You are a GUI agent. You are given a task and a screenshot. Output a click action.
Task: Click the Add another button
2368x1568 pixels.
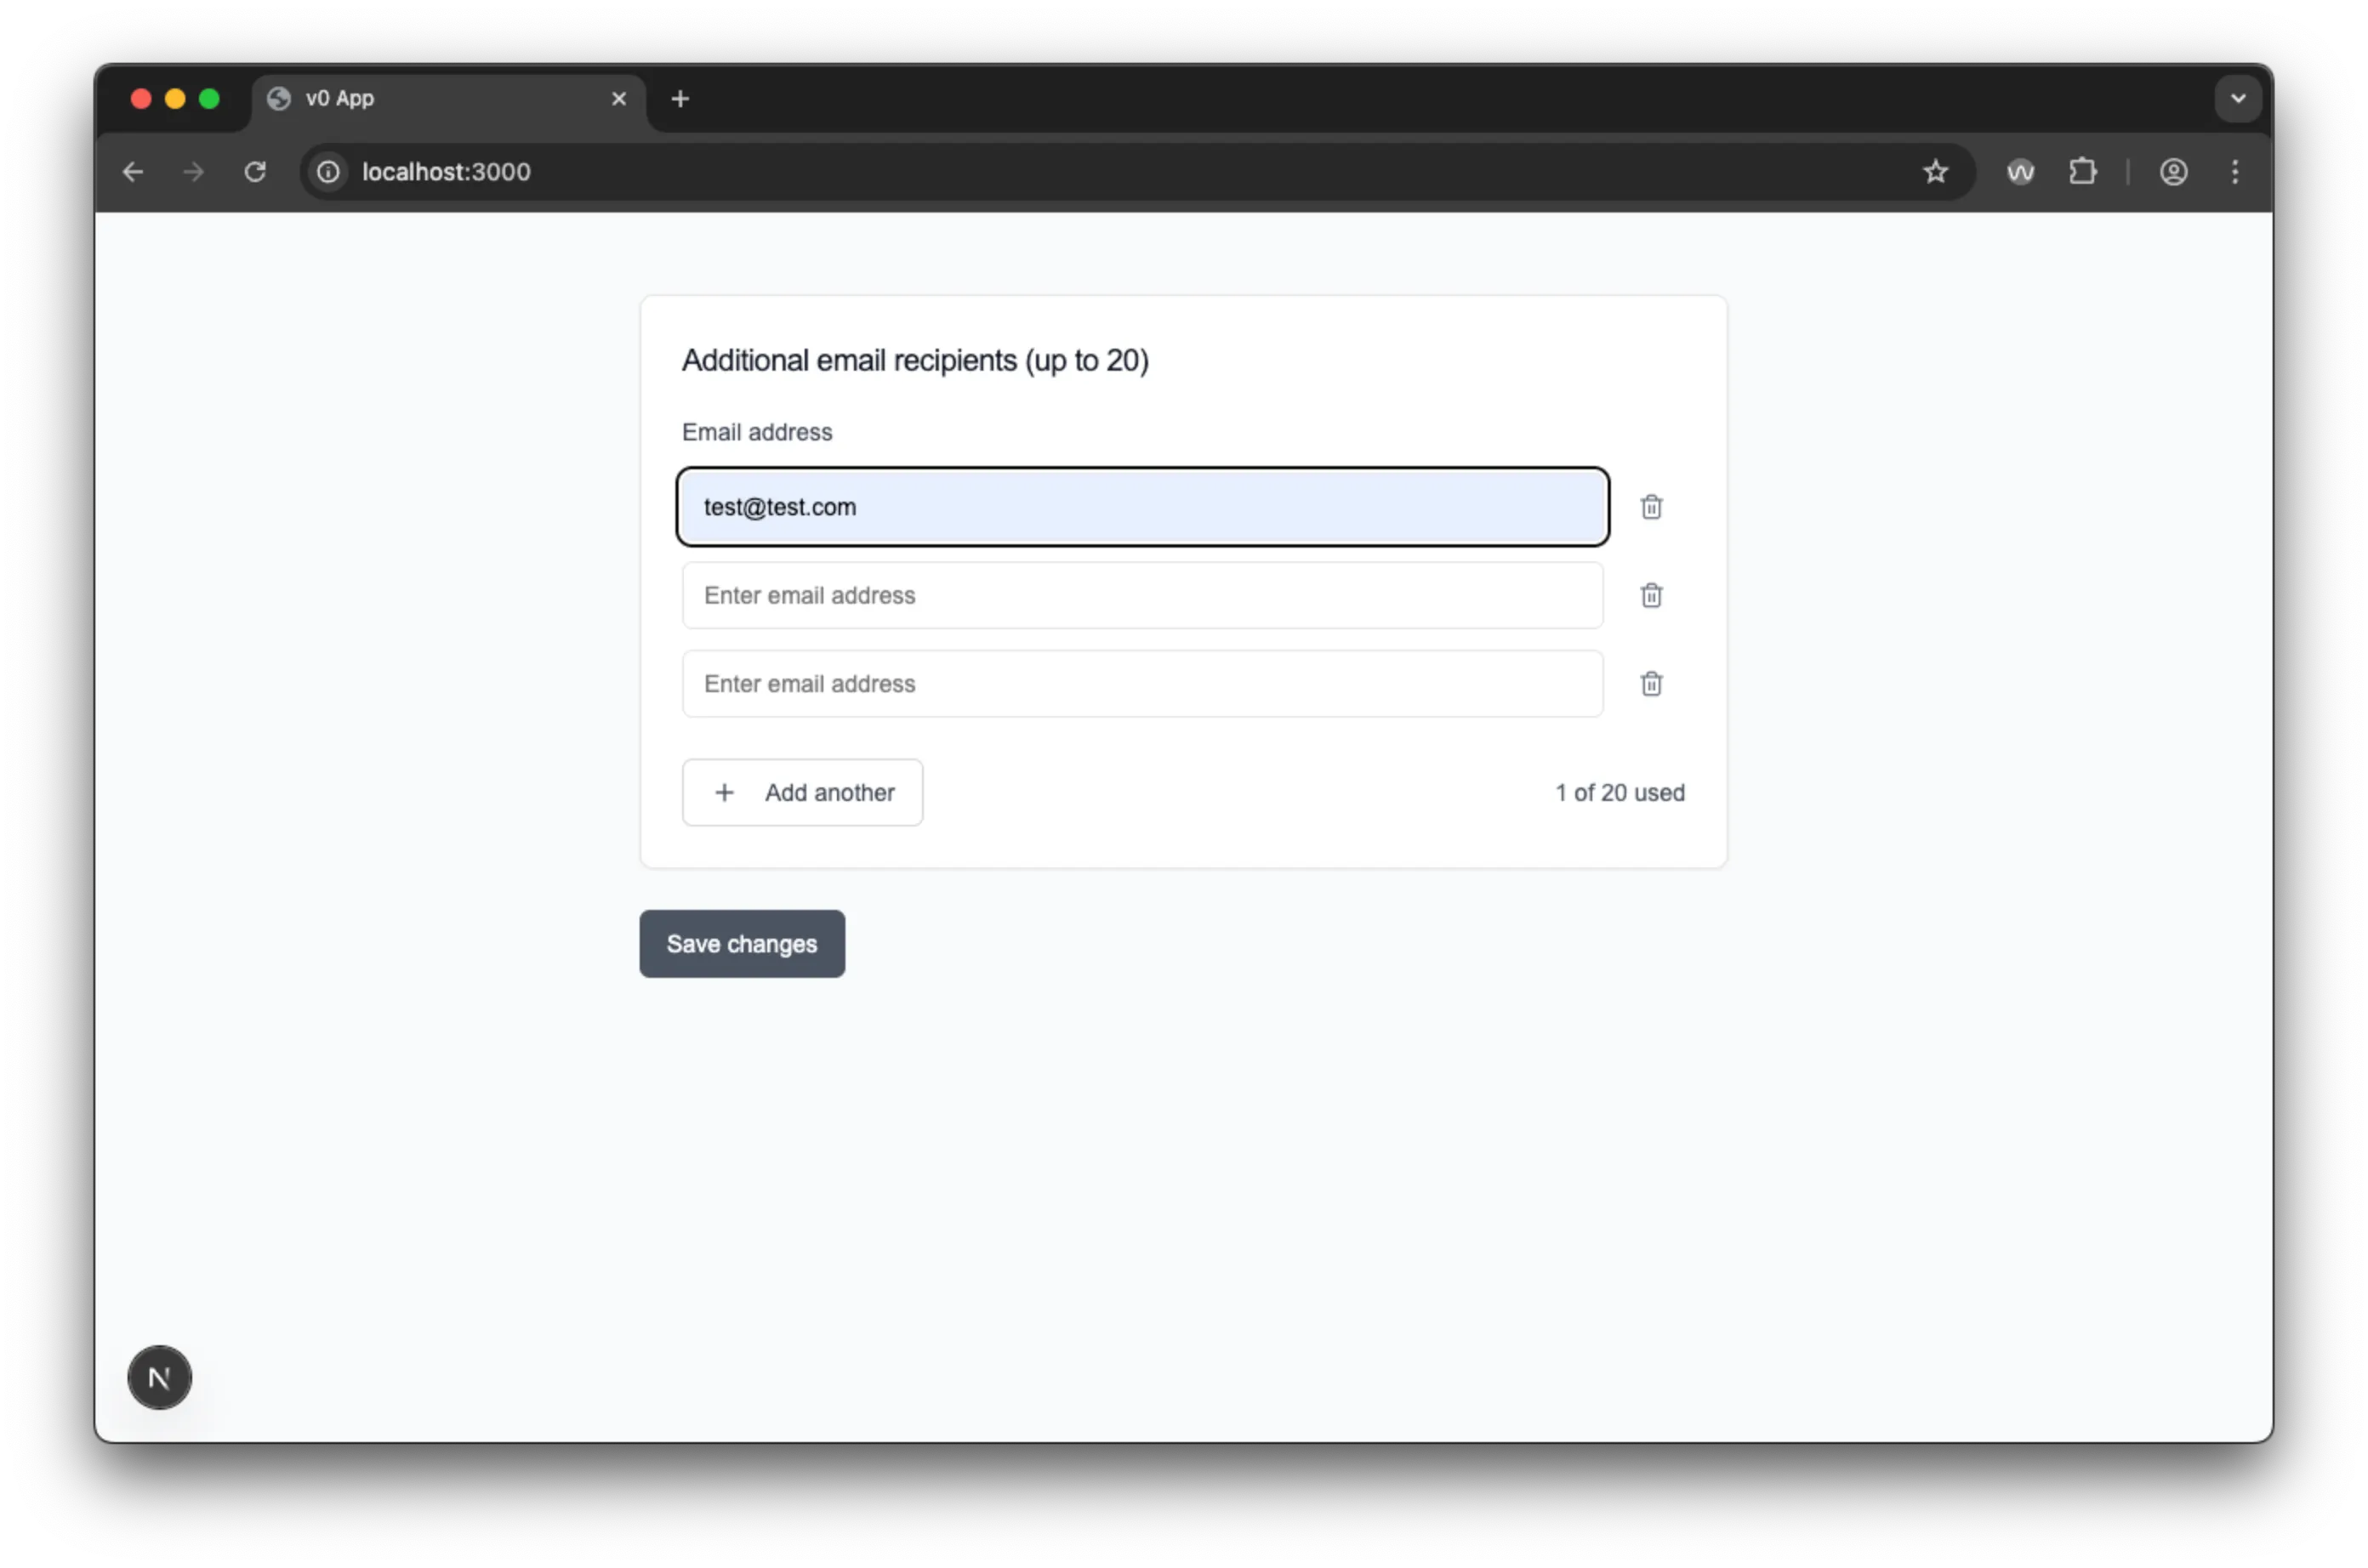[x=802, y=792]
